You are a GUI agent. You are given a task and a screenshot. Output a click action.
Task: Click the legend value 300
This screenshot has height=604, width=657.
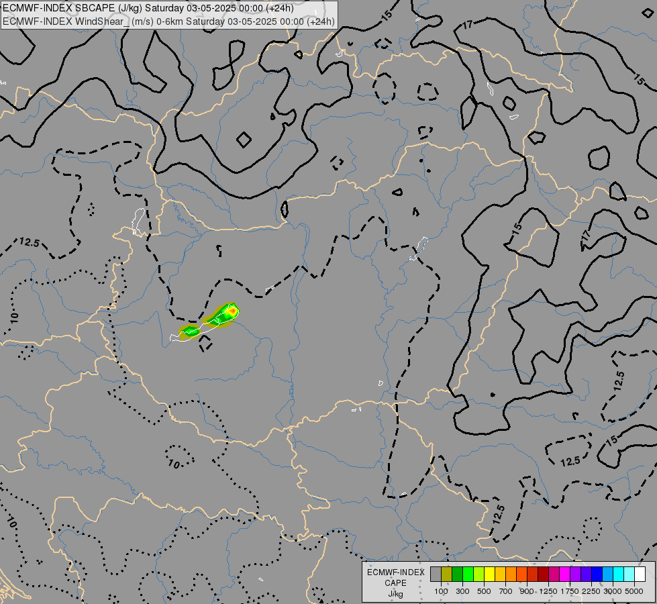(x=462, y=591)
